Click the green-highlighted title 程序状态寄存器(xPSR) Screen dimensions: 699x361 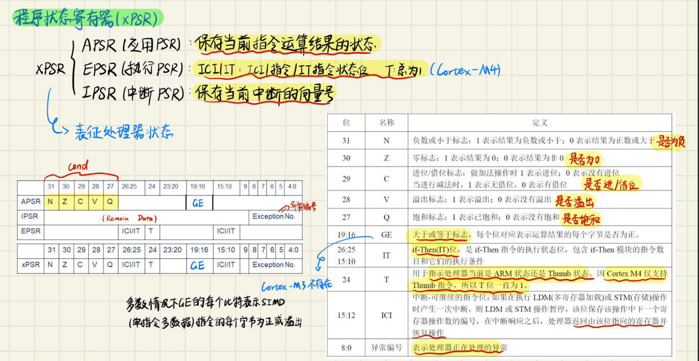pos(87,18)
